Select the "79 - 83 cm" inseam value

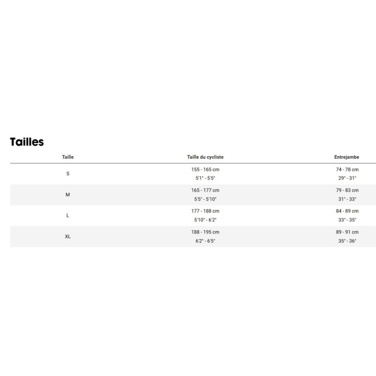[x=347, y=191]
